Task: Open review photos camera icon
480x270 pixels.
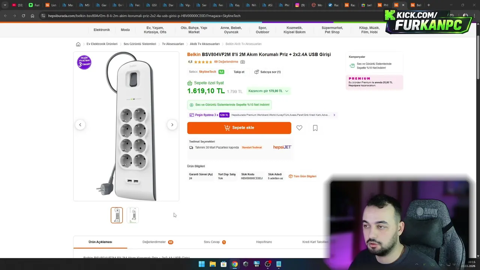Action: point(243,62)
